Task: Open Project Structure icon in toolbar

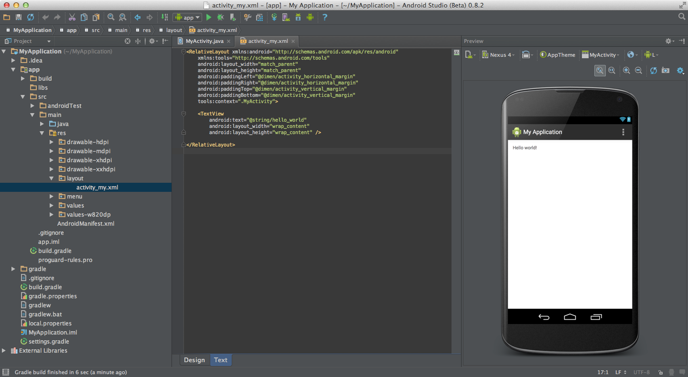Action: pyautogui.click(x=259, y=17)
